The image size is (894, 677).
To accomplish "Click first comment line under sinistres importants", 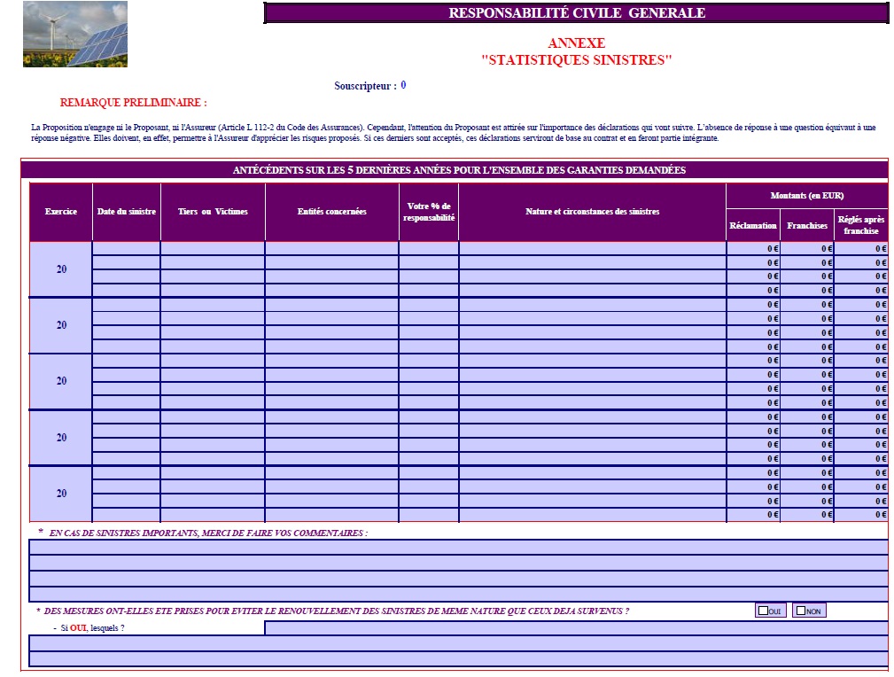I will (458, 548).
